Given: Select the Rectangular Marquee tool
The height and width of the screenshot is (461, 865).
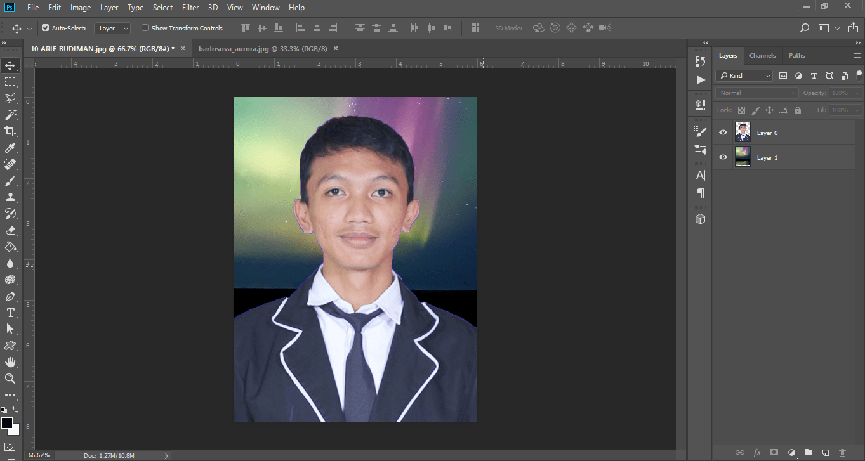Looking at the screenshot, I should click(x=9, y=81).
